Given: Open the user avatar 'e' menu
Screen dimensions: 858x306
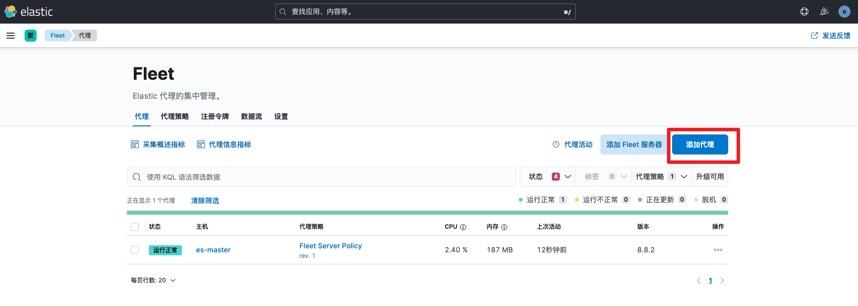Looking at the screenshot, I should (844, 12).
